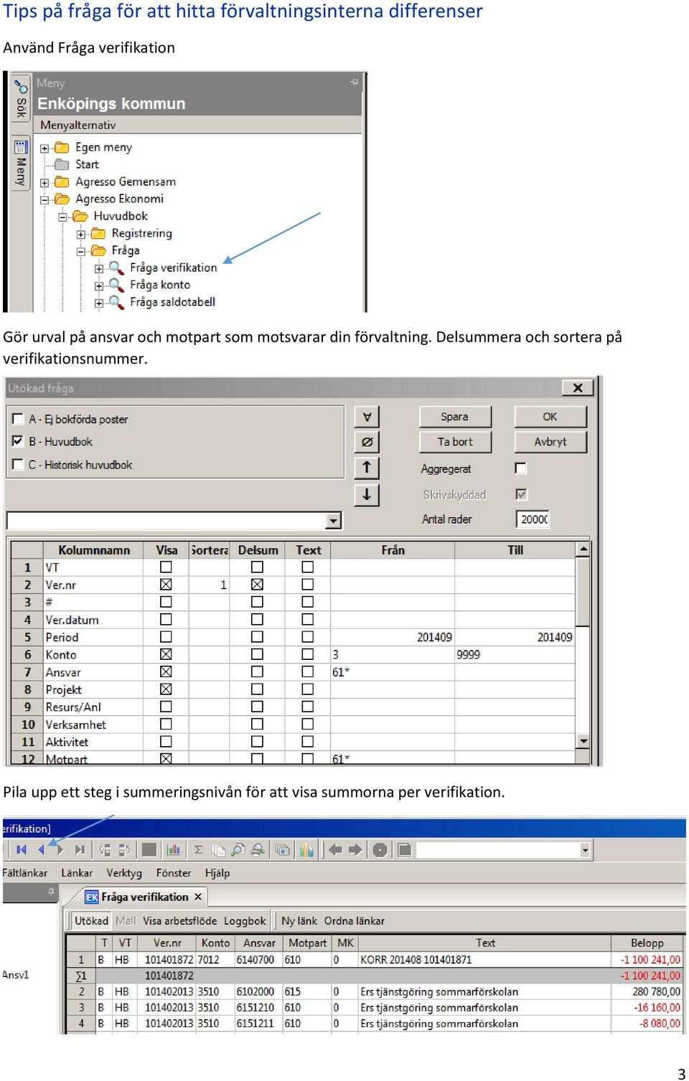Image resolution: width=689 pixels, height=1081 pixels.
Task: Toggle Visa checkbox for Projekt row
Action: 166,689
